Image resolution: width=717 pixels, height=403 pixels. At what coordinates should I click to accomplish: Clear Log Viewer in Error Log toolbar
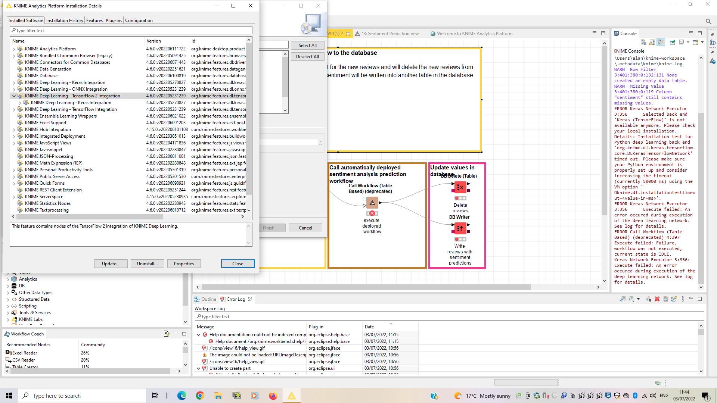coord(648,299)
